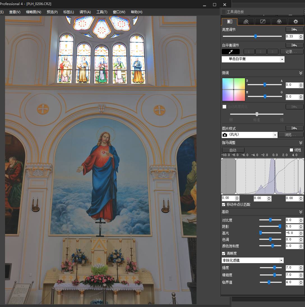Click the 阴影 value field 5.0

(x=292, y=227)
